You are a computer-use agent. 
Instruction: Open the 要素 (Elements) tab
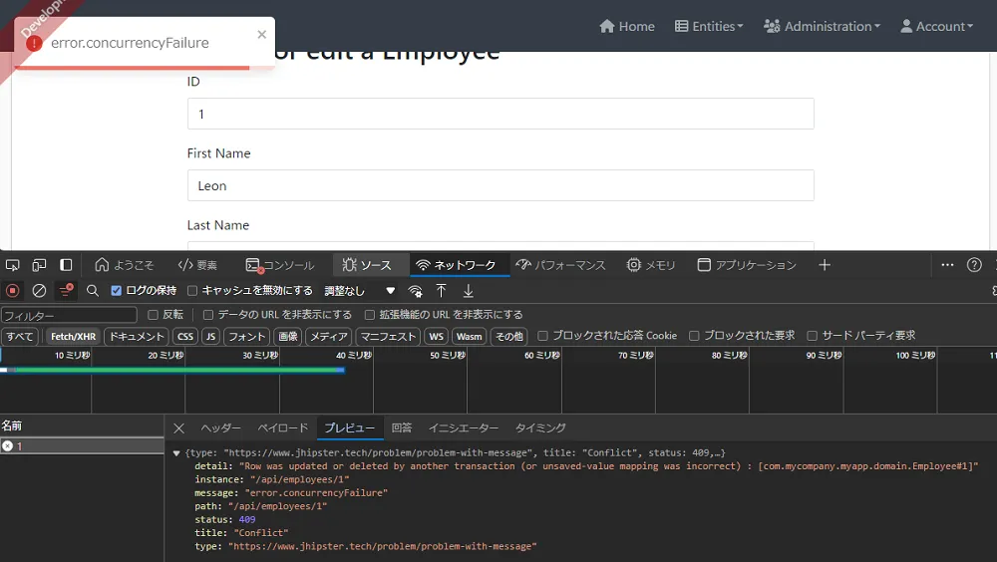tap(197, 265)
